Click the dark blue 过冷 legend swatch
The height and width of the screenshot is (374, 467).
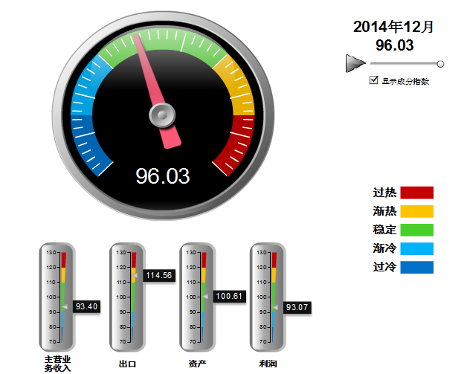pyautogui.click(x=416, y=267)
